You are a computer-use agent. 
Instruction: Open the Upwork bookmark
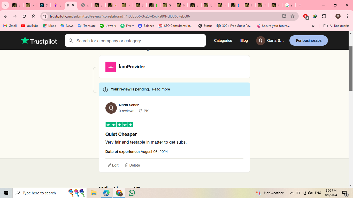[108, 26]
